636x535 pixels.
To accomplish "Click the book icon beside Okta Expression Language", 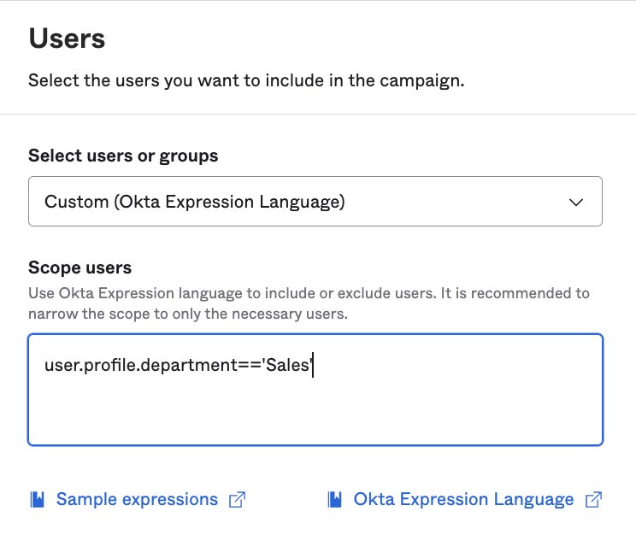I will (334, 499).
